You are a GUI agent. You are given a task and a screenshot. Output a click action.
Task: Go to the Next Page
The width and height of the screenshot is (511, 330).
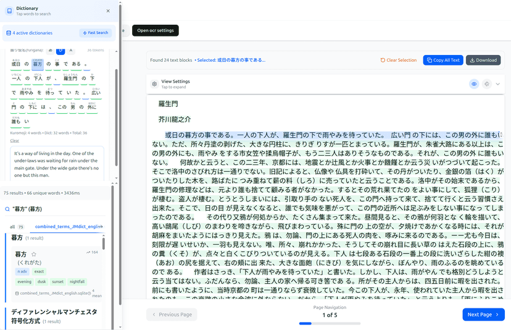tap(483, 315)
